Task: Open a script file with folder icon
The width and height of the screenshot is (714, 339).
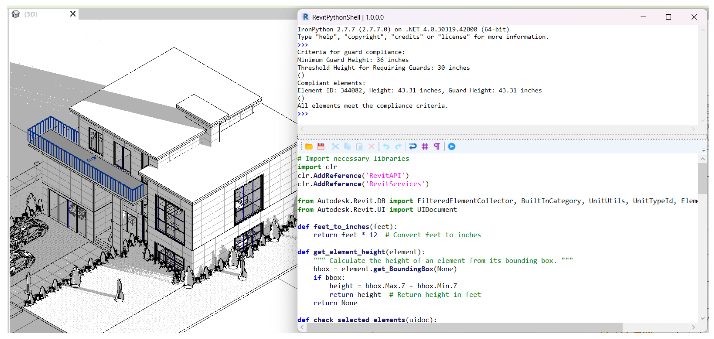Action: (309, 146)
